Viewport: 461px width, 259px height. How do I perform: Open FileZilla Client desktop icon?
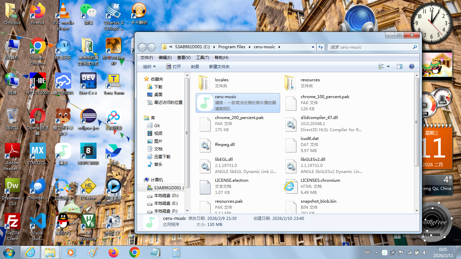(12, 227)
